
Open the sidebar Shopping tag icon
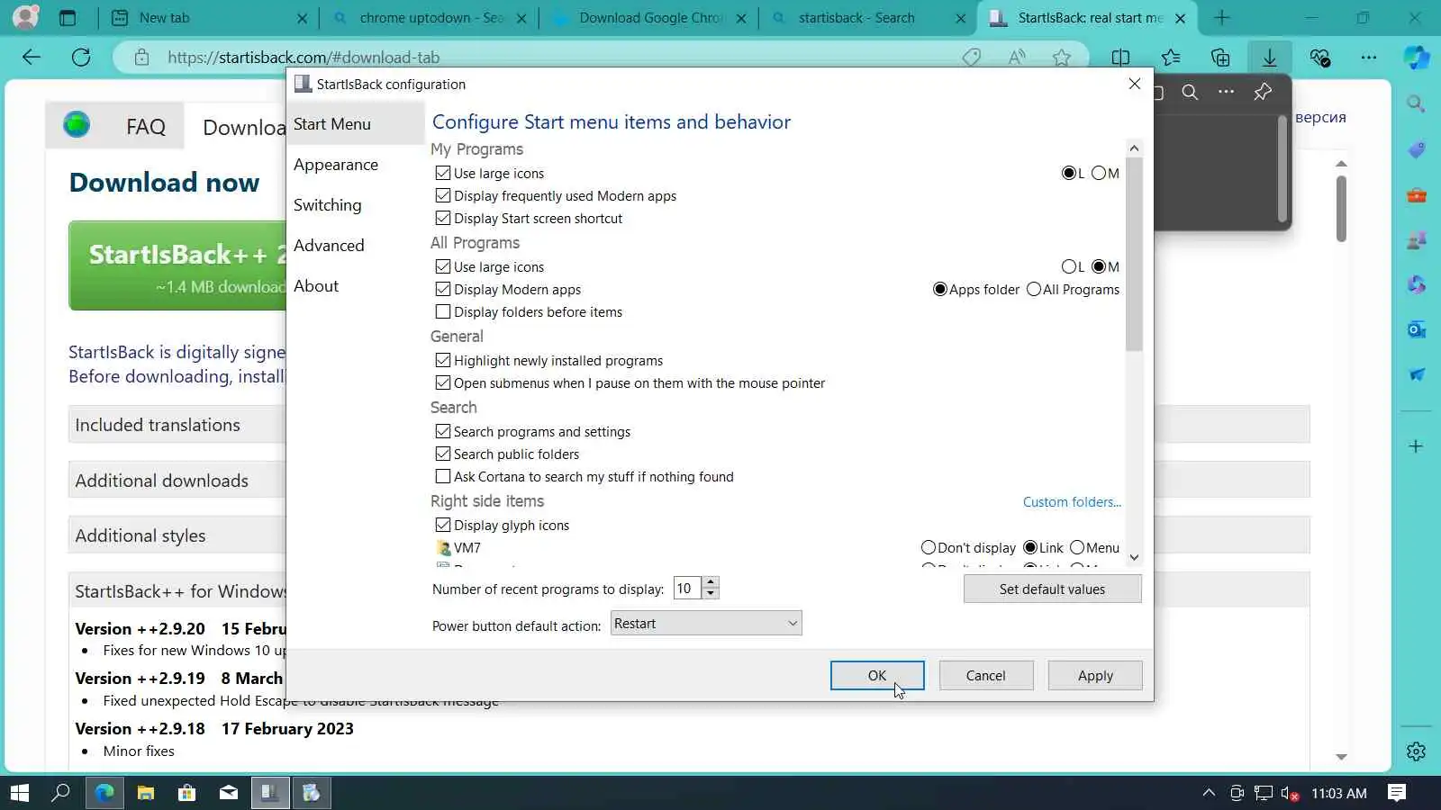point(1416,149)
